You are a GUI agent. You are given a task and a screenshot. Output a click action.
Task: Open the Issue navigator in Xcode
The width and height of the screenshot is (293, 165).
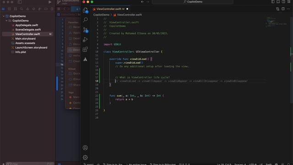pyautogui.click(x=27, y=9)
